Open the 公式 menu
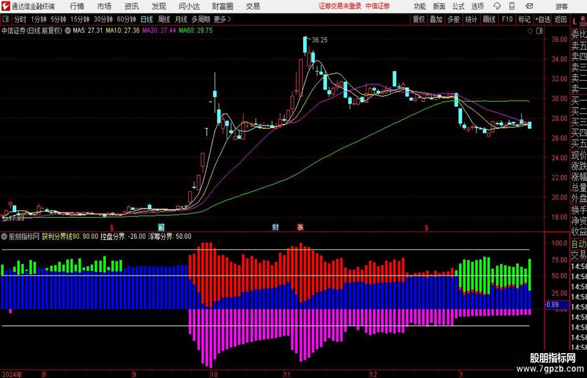The width and height of the screenshot is (587, 378). click(x=458, y=6)
